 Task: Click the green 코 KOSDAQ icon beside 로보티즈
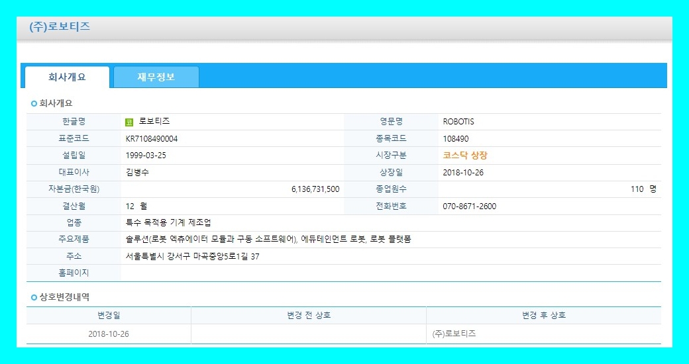(x=129, y=122)
